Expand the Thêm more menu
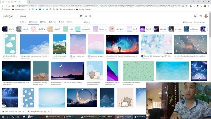Viewport: 211px width, 119px height. coord(70,22)
